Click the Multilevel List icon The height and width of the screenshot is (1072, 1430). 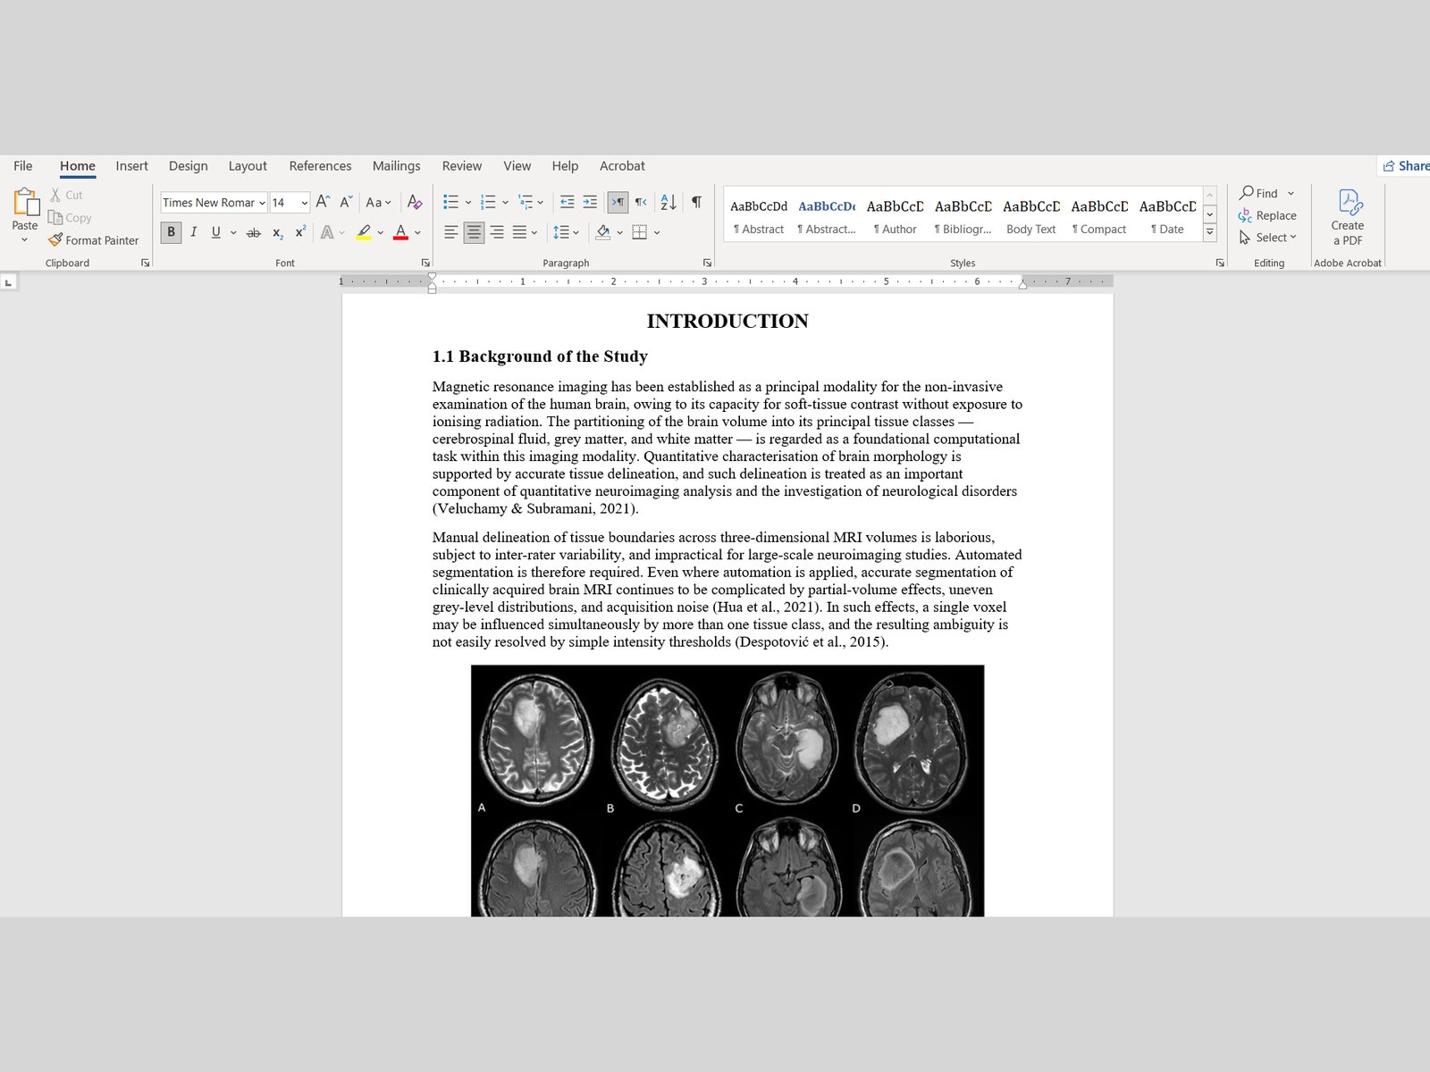(526, 202)
